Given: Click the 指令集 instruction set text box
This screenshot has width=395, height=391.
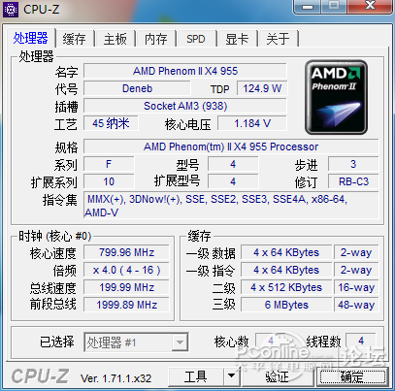Looking at the screenshot, I should (x=231, y=206).
